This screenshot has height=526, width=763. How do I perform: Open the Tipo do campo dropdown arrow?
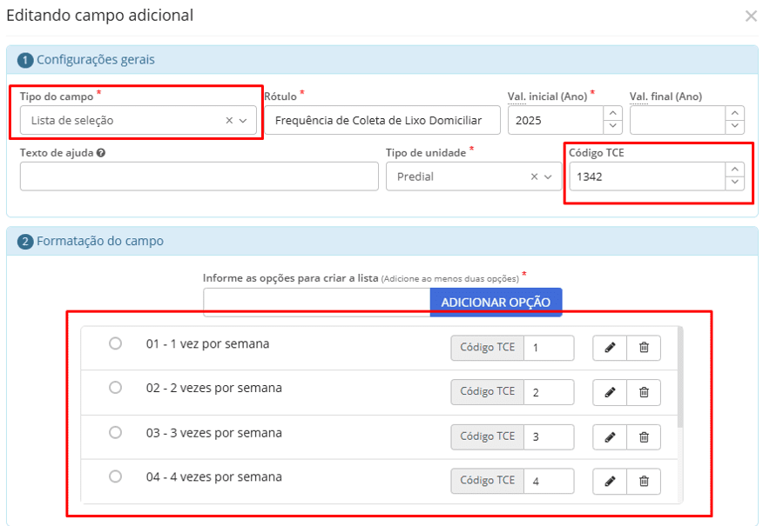coord(244,121)
